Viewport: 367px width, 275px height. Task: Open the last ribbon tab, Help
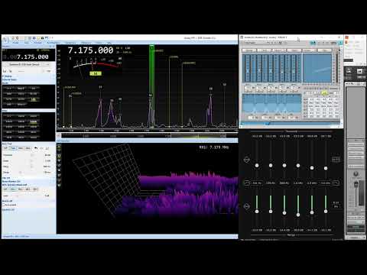(x=109, y=43)
